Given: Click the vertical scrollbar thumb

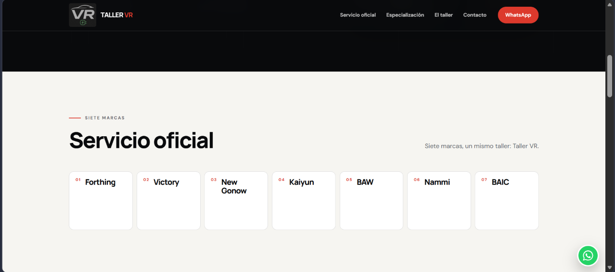Looking at the screenshot, I should coord(610,75).
